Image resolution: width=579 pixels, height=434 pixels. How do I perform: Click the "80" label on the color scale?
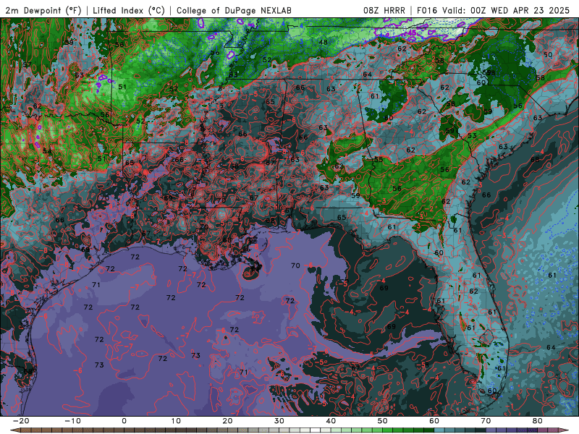pos(538,421)
